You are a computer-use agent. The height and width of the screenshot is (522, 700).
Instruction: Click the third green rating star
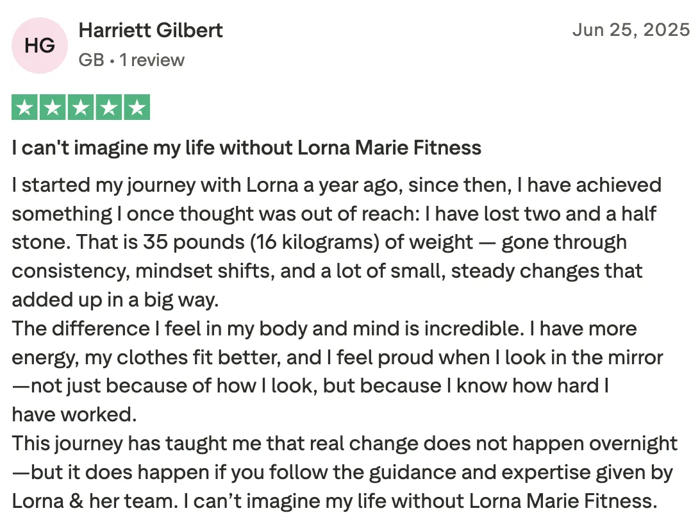coord(81,107)
